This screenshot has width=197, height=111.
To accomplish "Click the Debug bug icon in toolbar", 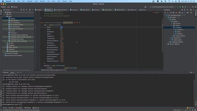I will [x=180, y=7].
